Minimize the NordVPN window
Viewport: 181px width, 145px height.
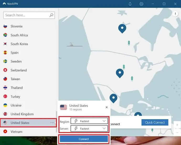point(153,4)
